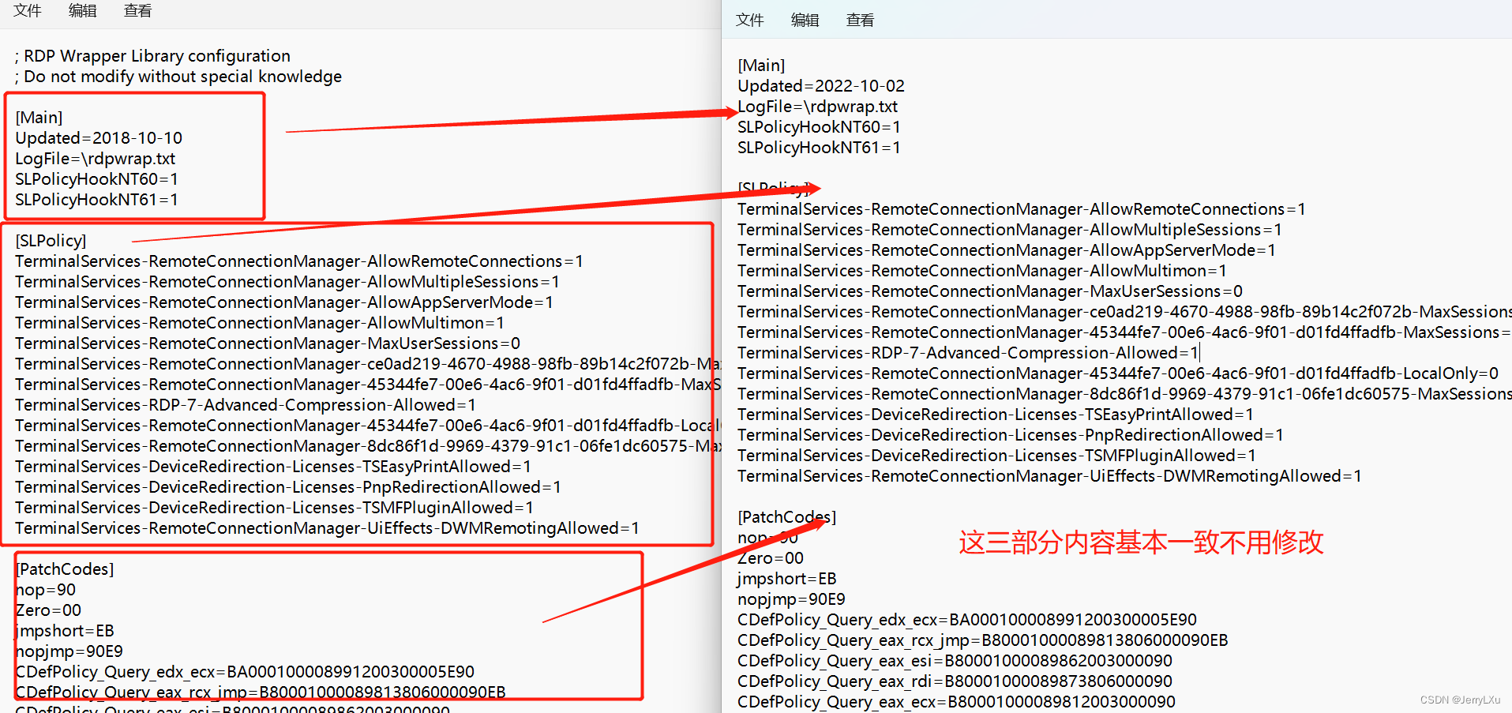Open the 编辑 menu in the left Notepad window
Screen dimensions: 1512x713
point(83,10)
